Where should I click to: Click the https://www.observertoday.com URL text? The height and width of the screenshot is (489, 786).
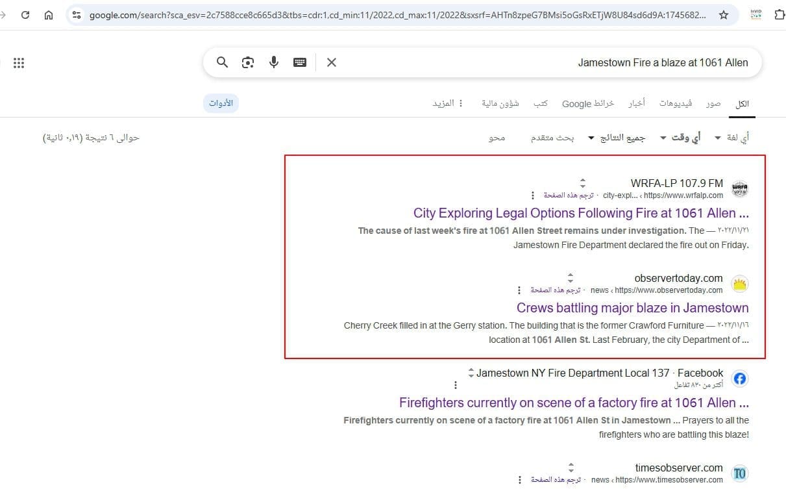coord(669,290)
